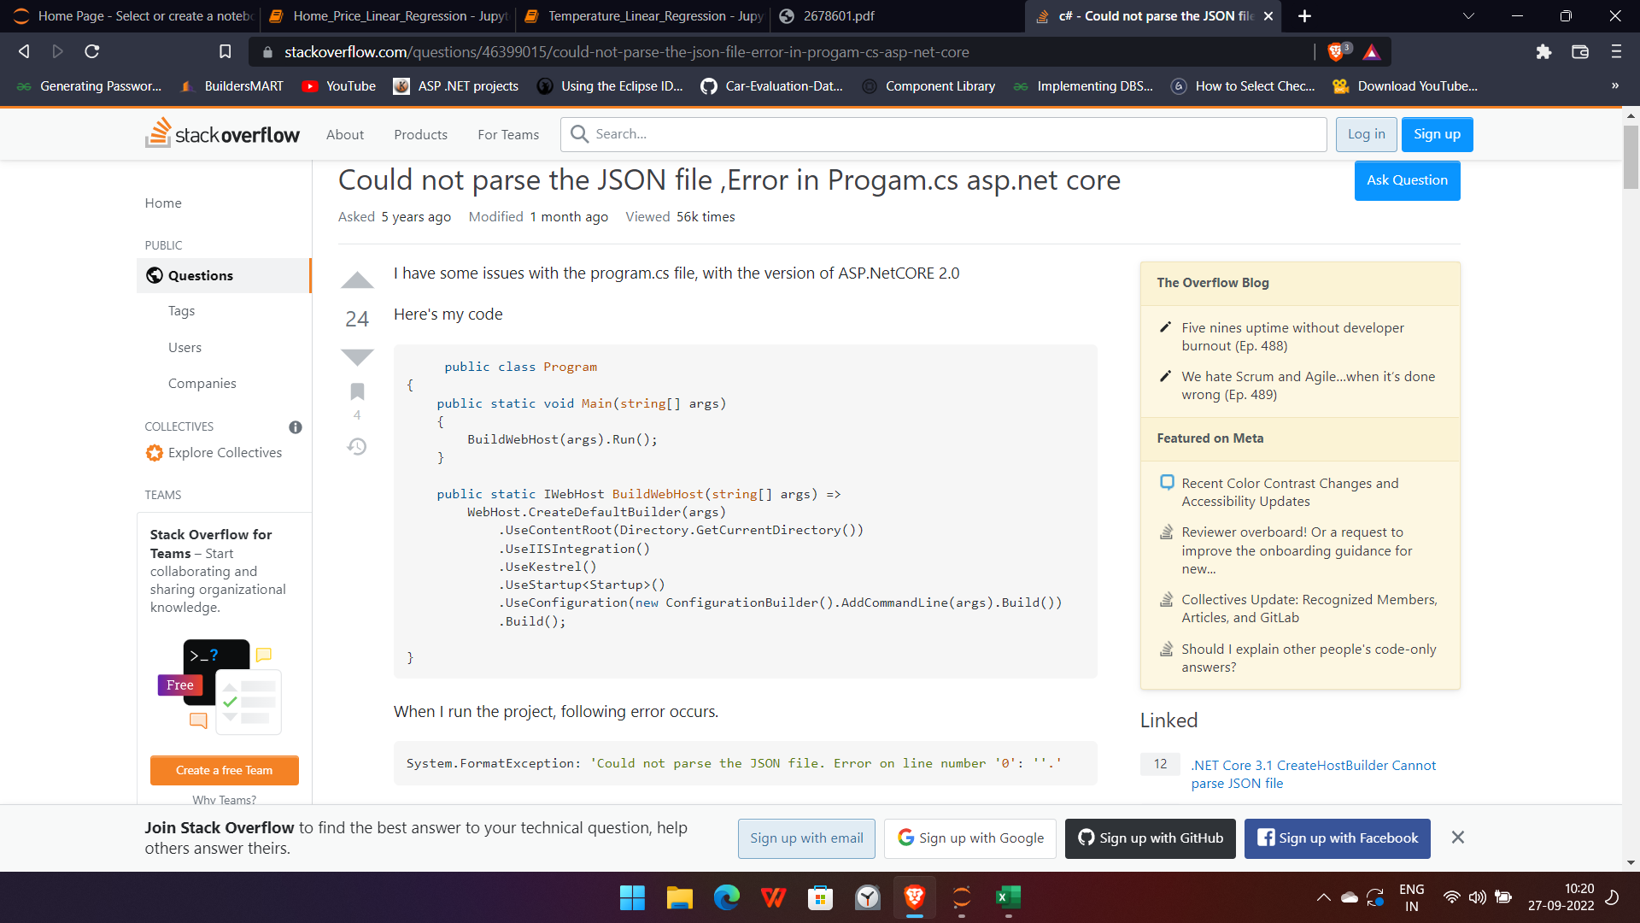Viewport: 1640px width, 923px height.
Task: Select Questions in the left sidebar
Action: click(x=224, y=275)
